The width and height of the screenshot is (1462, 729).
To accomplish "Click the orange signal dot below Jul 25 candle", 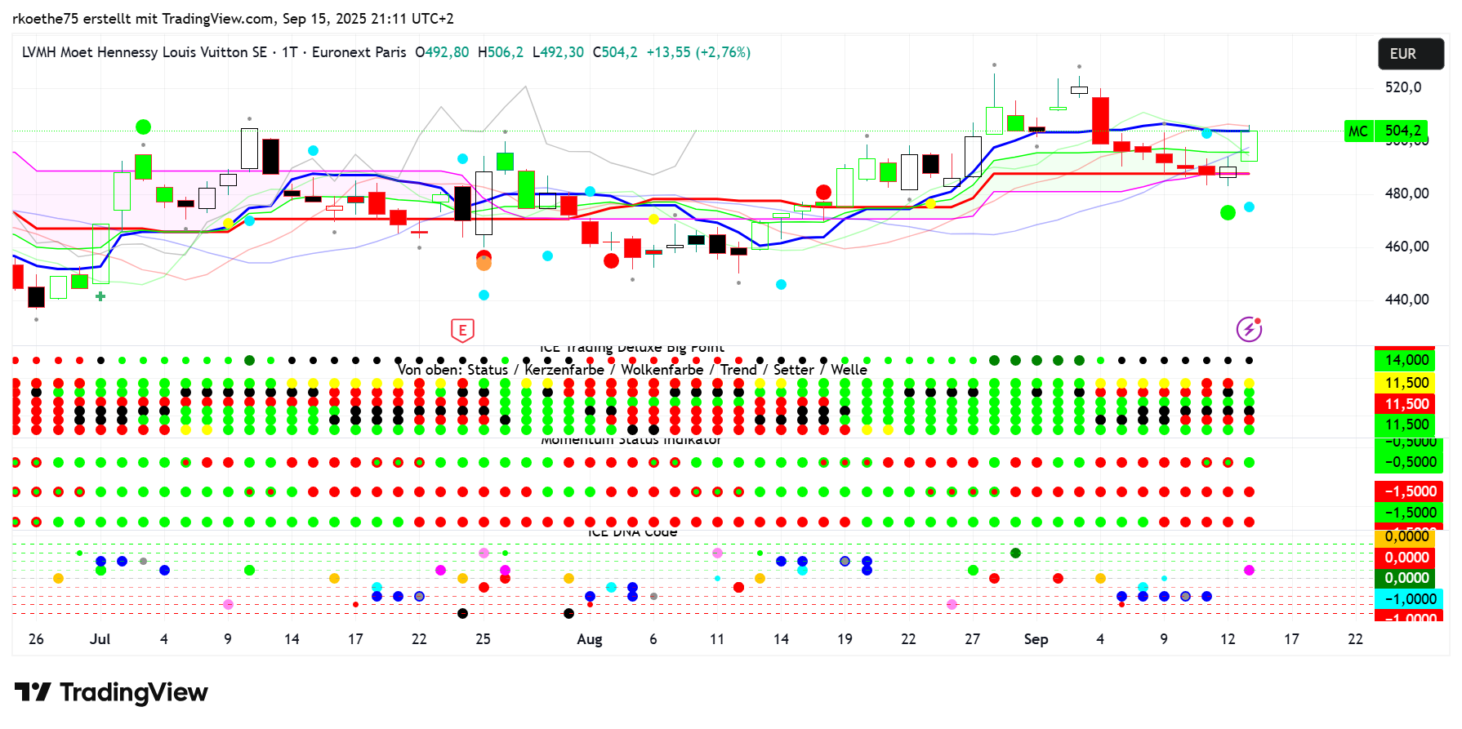I will coord(484,264).
